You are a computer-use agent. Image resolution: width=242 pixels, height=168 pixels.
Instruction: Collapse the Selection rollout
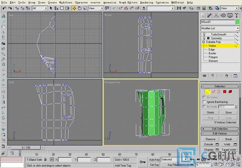click(220, 86)
